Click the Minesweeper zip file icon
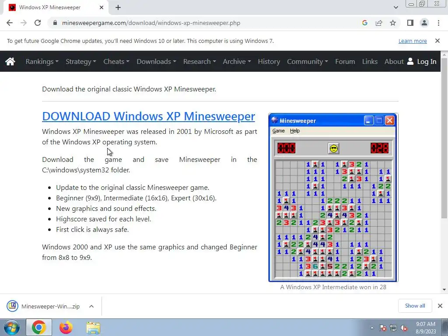This screenshot has width=448, height=336. (x=13, y=306)
